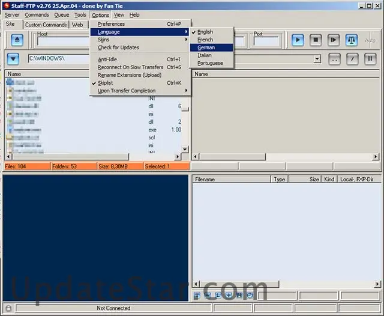Open the Tools menu

pyautogui.click(x=80, y=15)
